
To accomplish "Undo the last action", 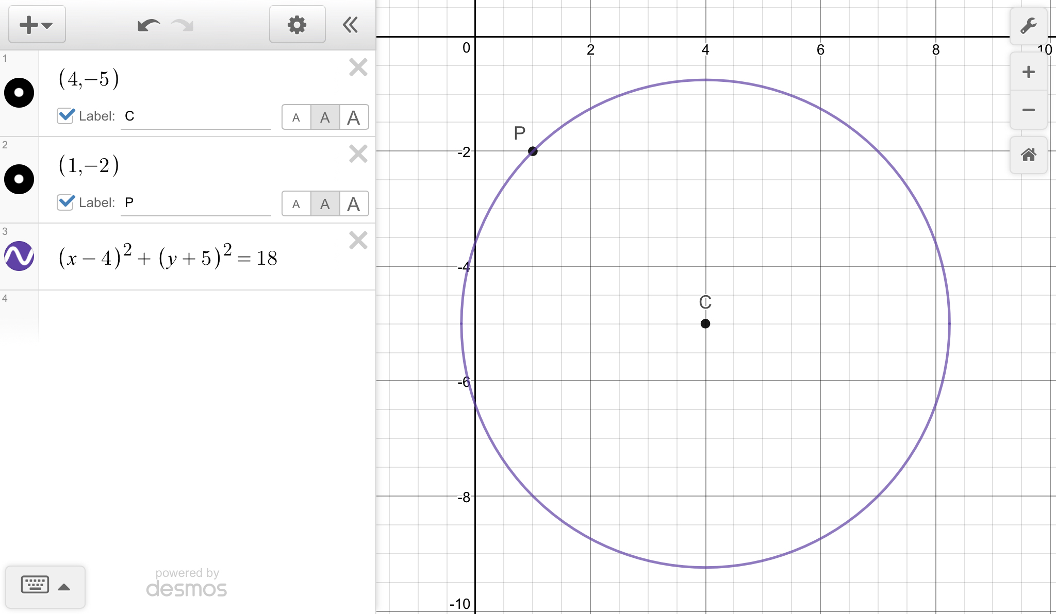I will pos(148,25).
